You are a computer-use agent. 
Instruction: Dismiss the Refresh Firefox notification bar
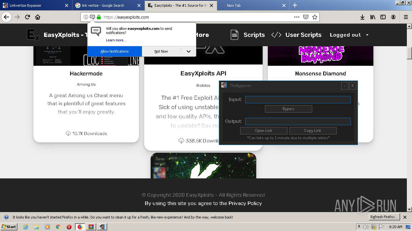[x=405, y=217]
